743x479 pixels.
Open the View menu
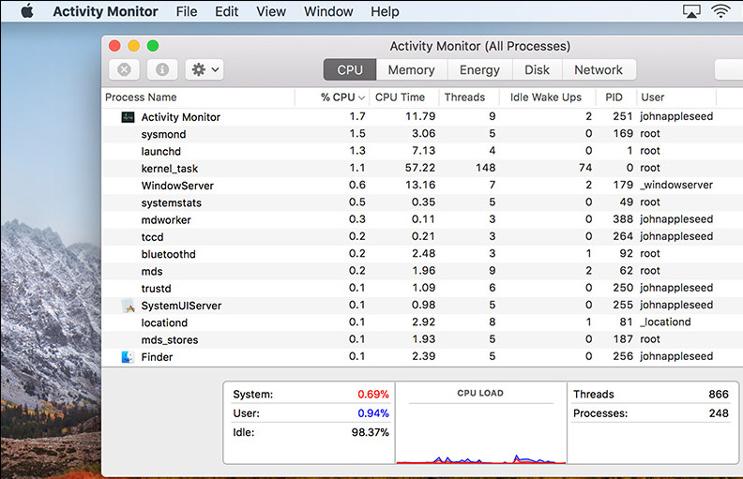[x=271, y=11]
